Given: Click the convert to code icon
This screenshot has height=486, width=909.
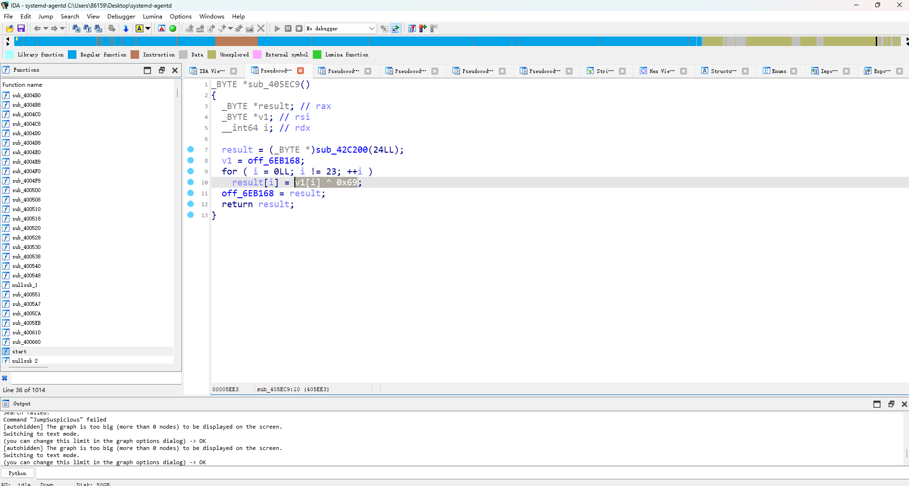Looking at the screenshot, I should (189, 28).
